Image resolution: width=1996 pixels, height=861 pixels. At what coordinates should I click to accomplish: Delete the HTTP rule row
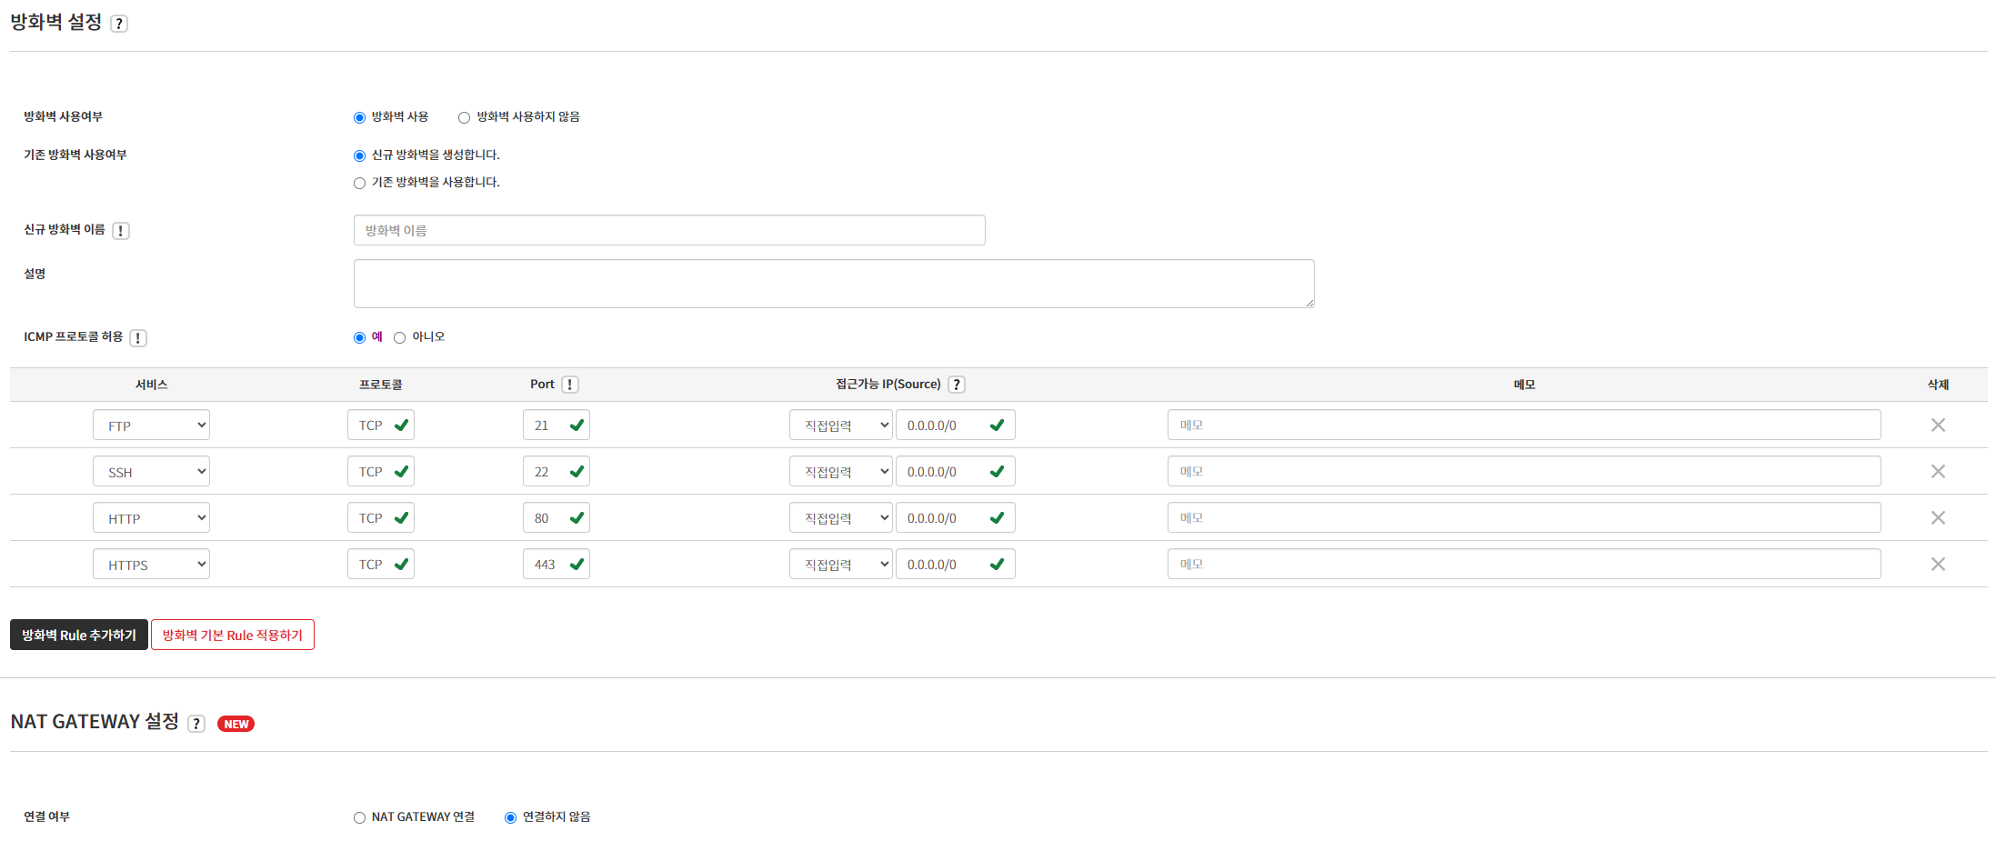tap(1938, 517)
